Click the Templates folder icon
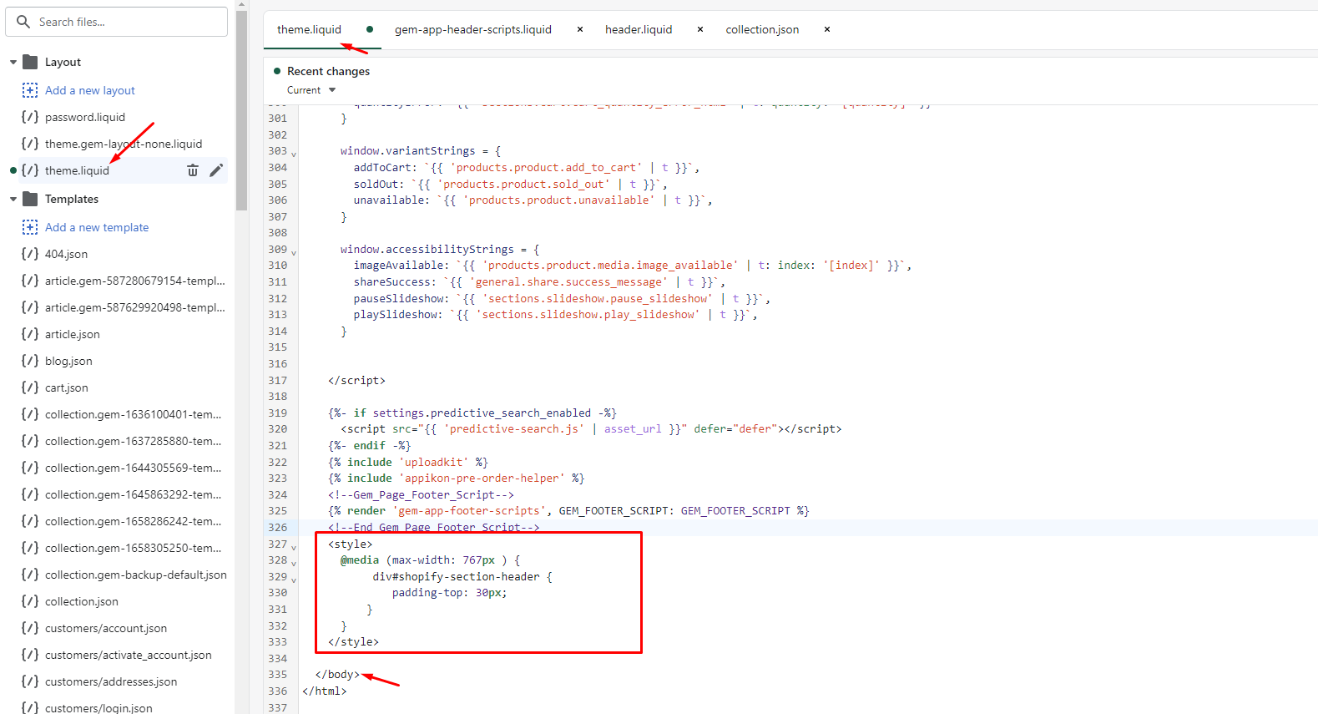 pos(30,199)
